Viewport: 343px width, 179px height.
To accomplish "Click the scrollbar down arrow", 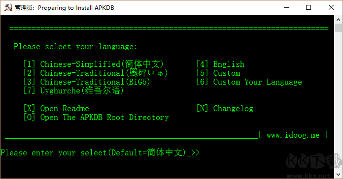I will pos(338,175).
